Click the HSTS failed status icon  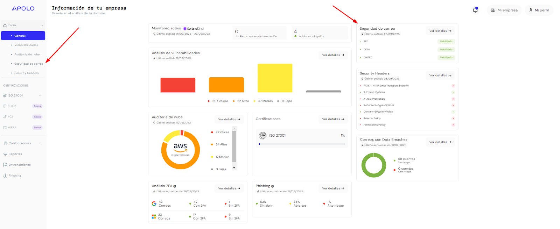[453, 86]
